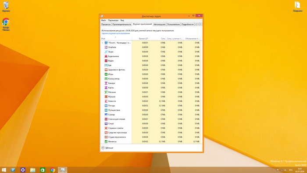
Task: Select the Будильники app icon
Action: click(x=106, y=56)
